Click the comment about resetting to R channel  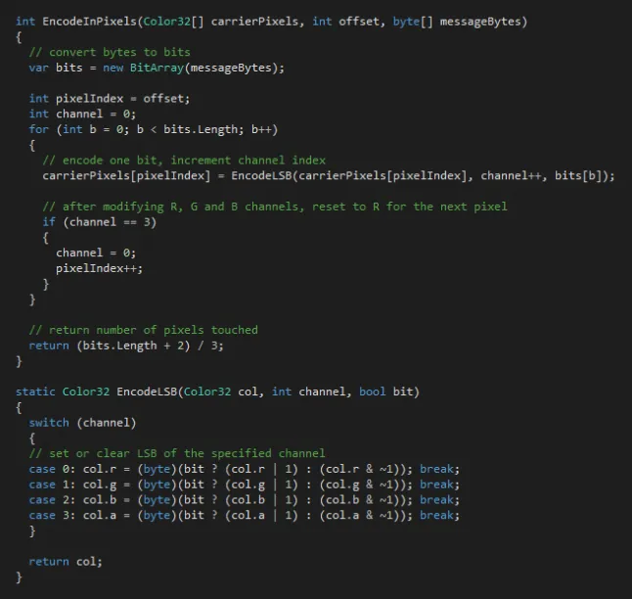pyautogui.click(x=275, y=207)
